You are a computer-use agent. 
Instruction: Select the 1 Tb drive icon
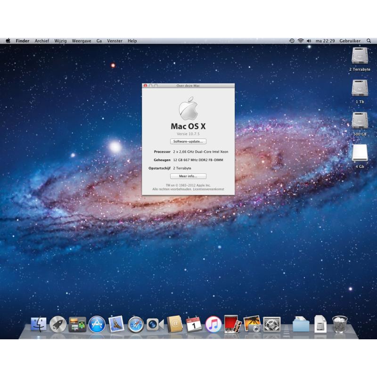(360, 88)
